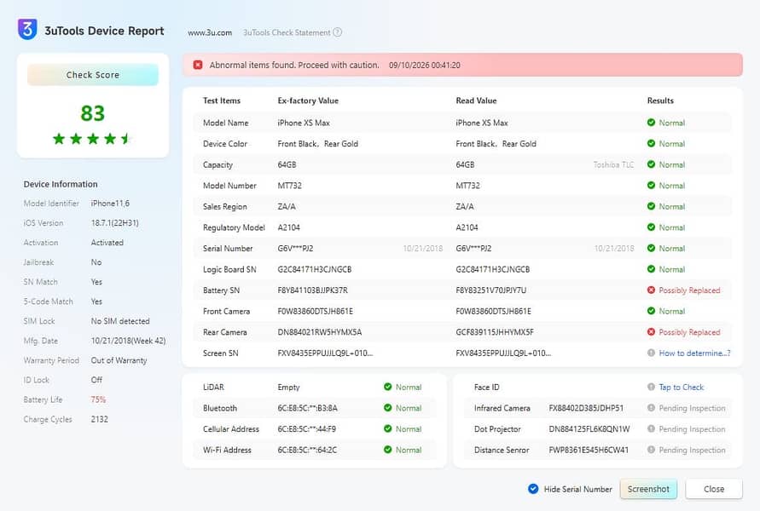Click Cellular Address 6C:E8:5C:**:44:F9
The width and height of the screenshot is (760, 511).
pyautogui.click(x=306, y=428)
